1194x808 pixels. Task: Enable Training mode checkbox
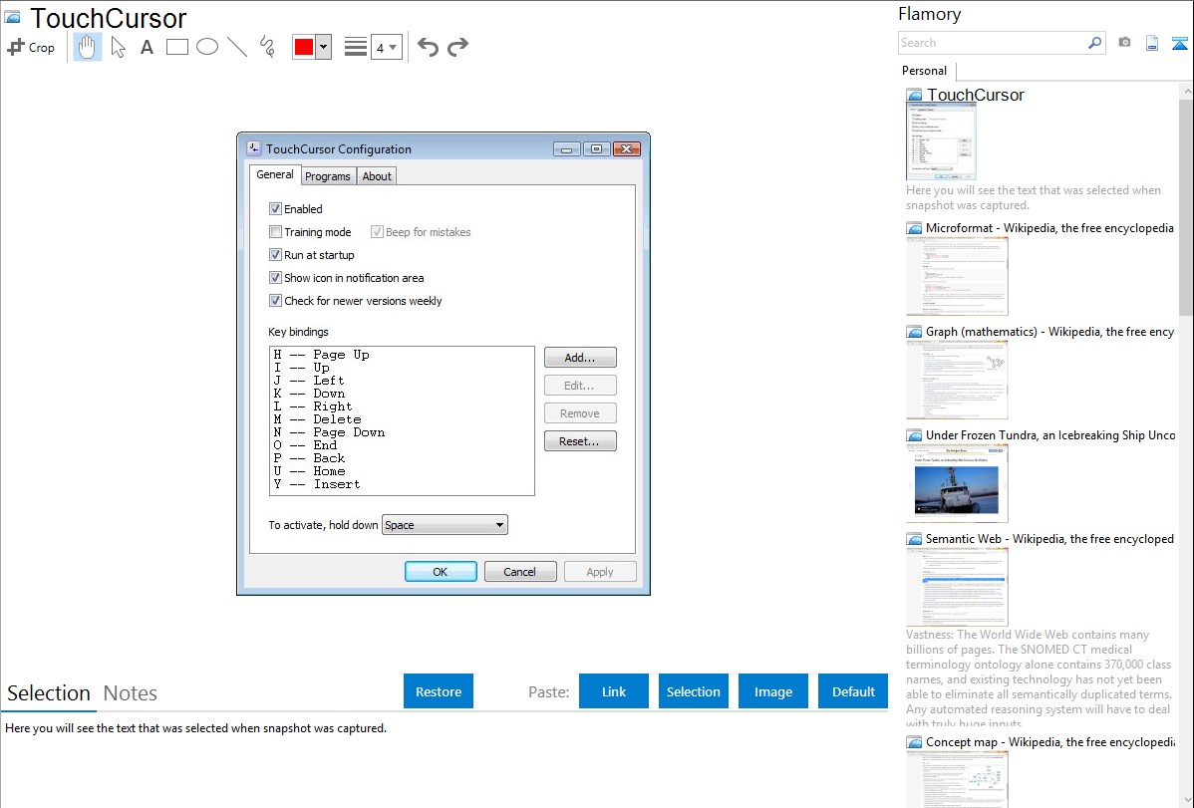276,232
